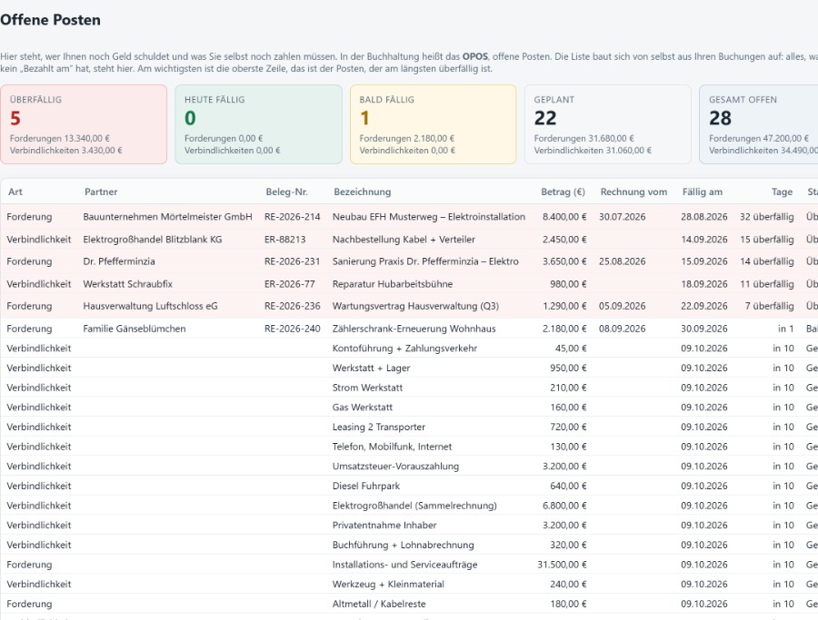The height and width of the screenshot is (620, 818).
Task: Select the Werkstatt Schraubfix row
Action: click(x=409, y=284)
